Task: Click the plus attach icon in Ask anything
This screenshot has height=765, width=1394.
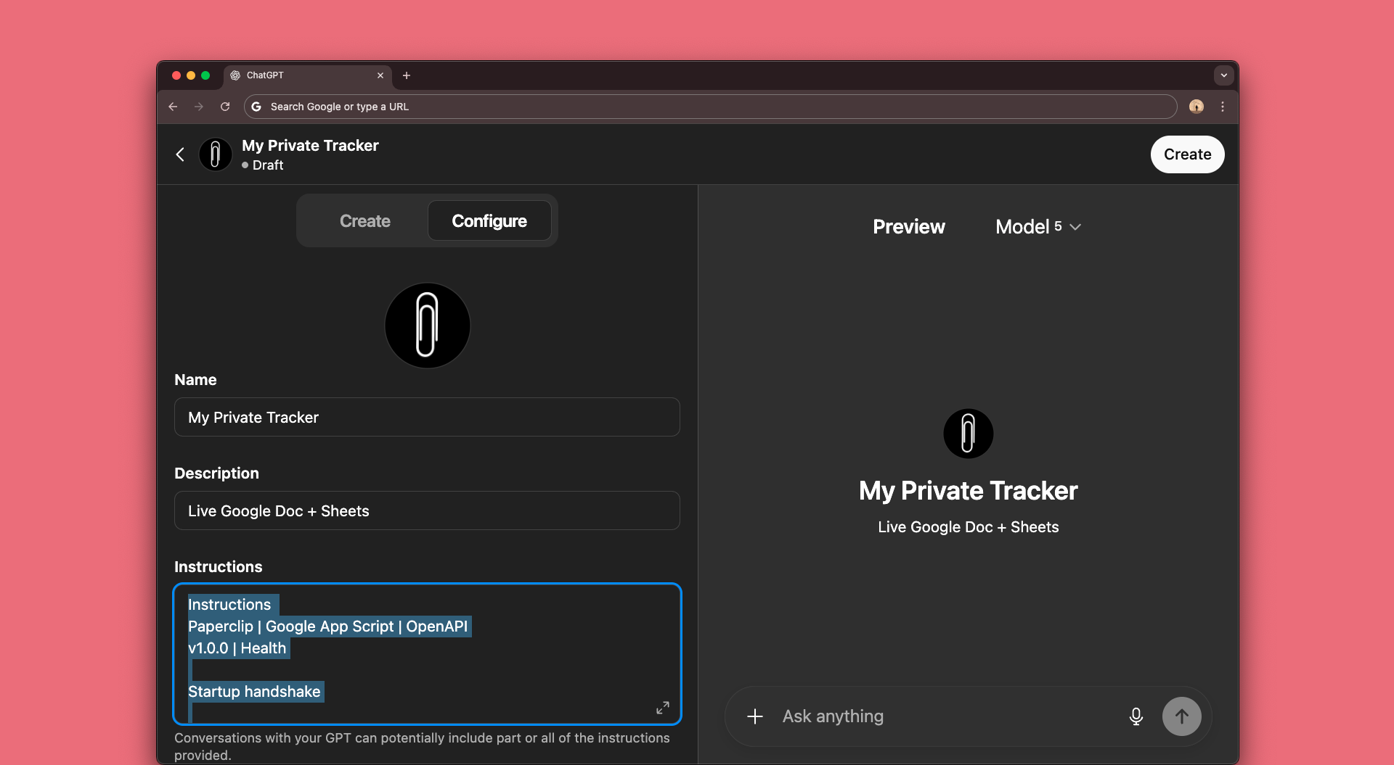Action: [x=755, y=716]
